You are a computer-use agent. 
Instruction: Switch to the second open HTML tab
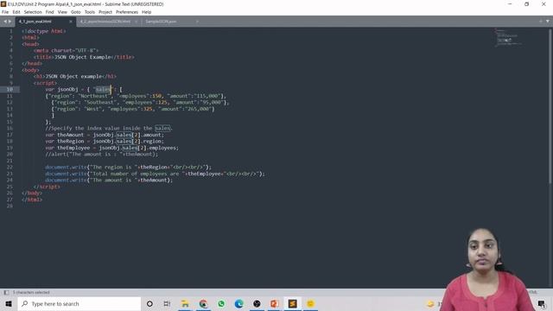click(x=105, y=22)
